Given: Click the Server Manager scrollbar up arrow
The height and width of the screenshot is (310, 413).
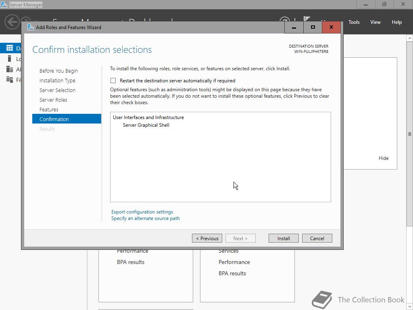Looking at the screenshot, I should pyautogui.click(x=410, y=38).
